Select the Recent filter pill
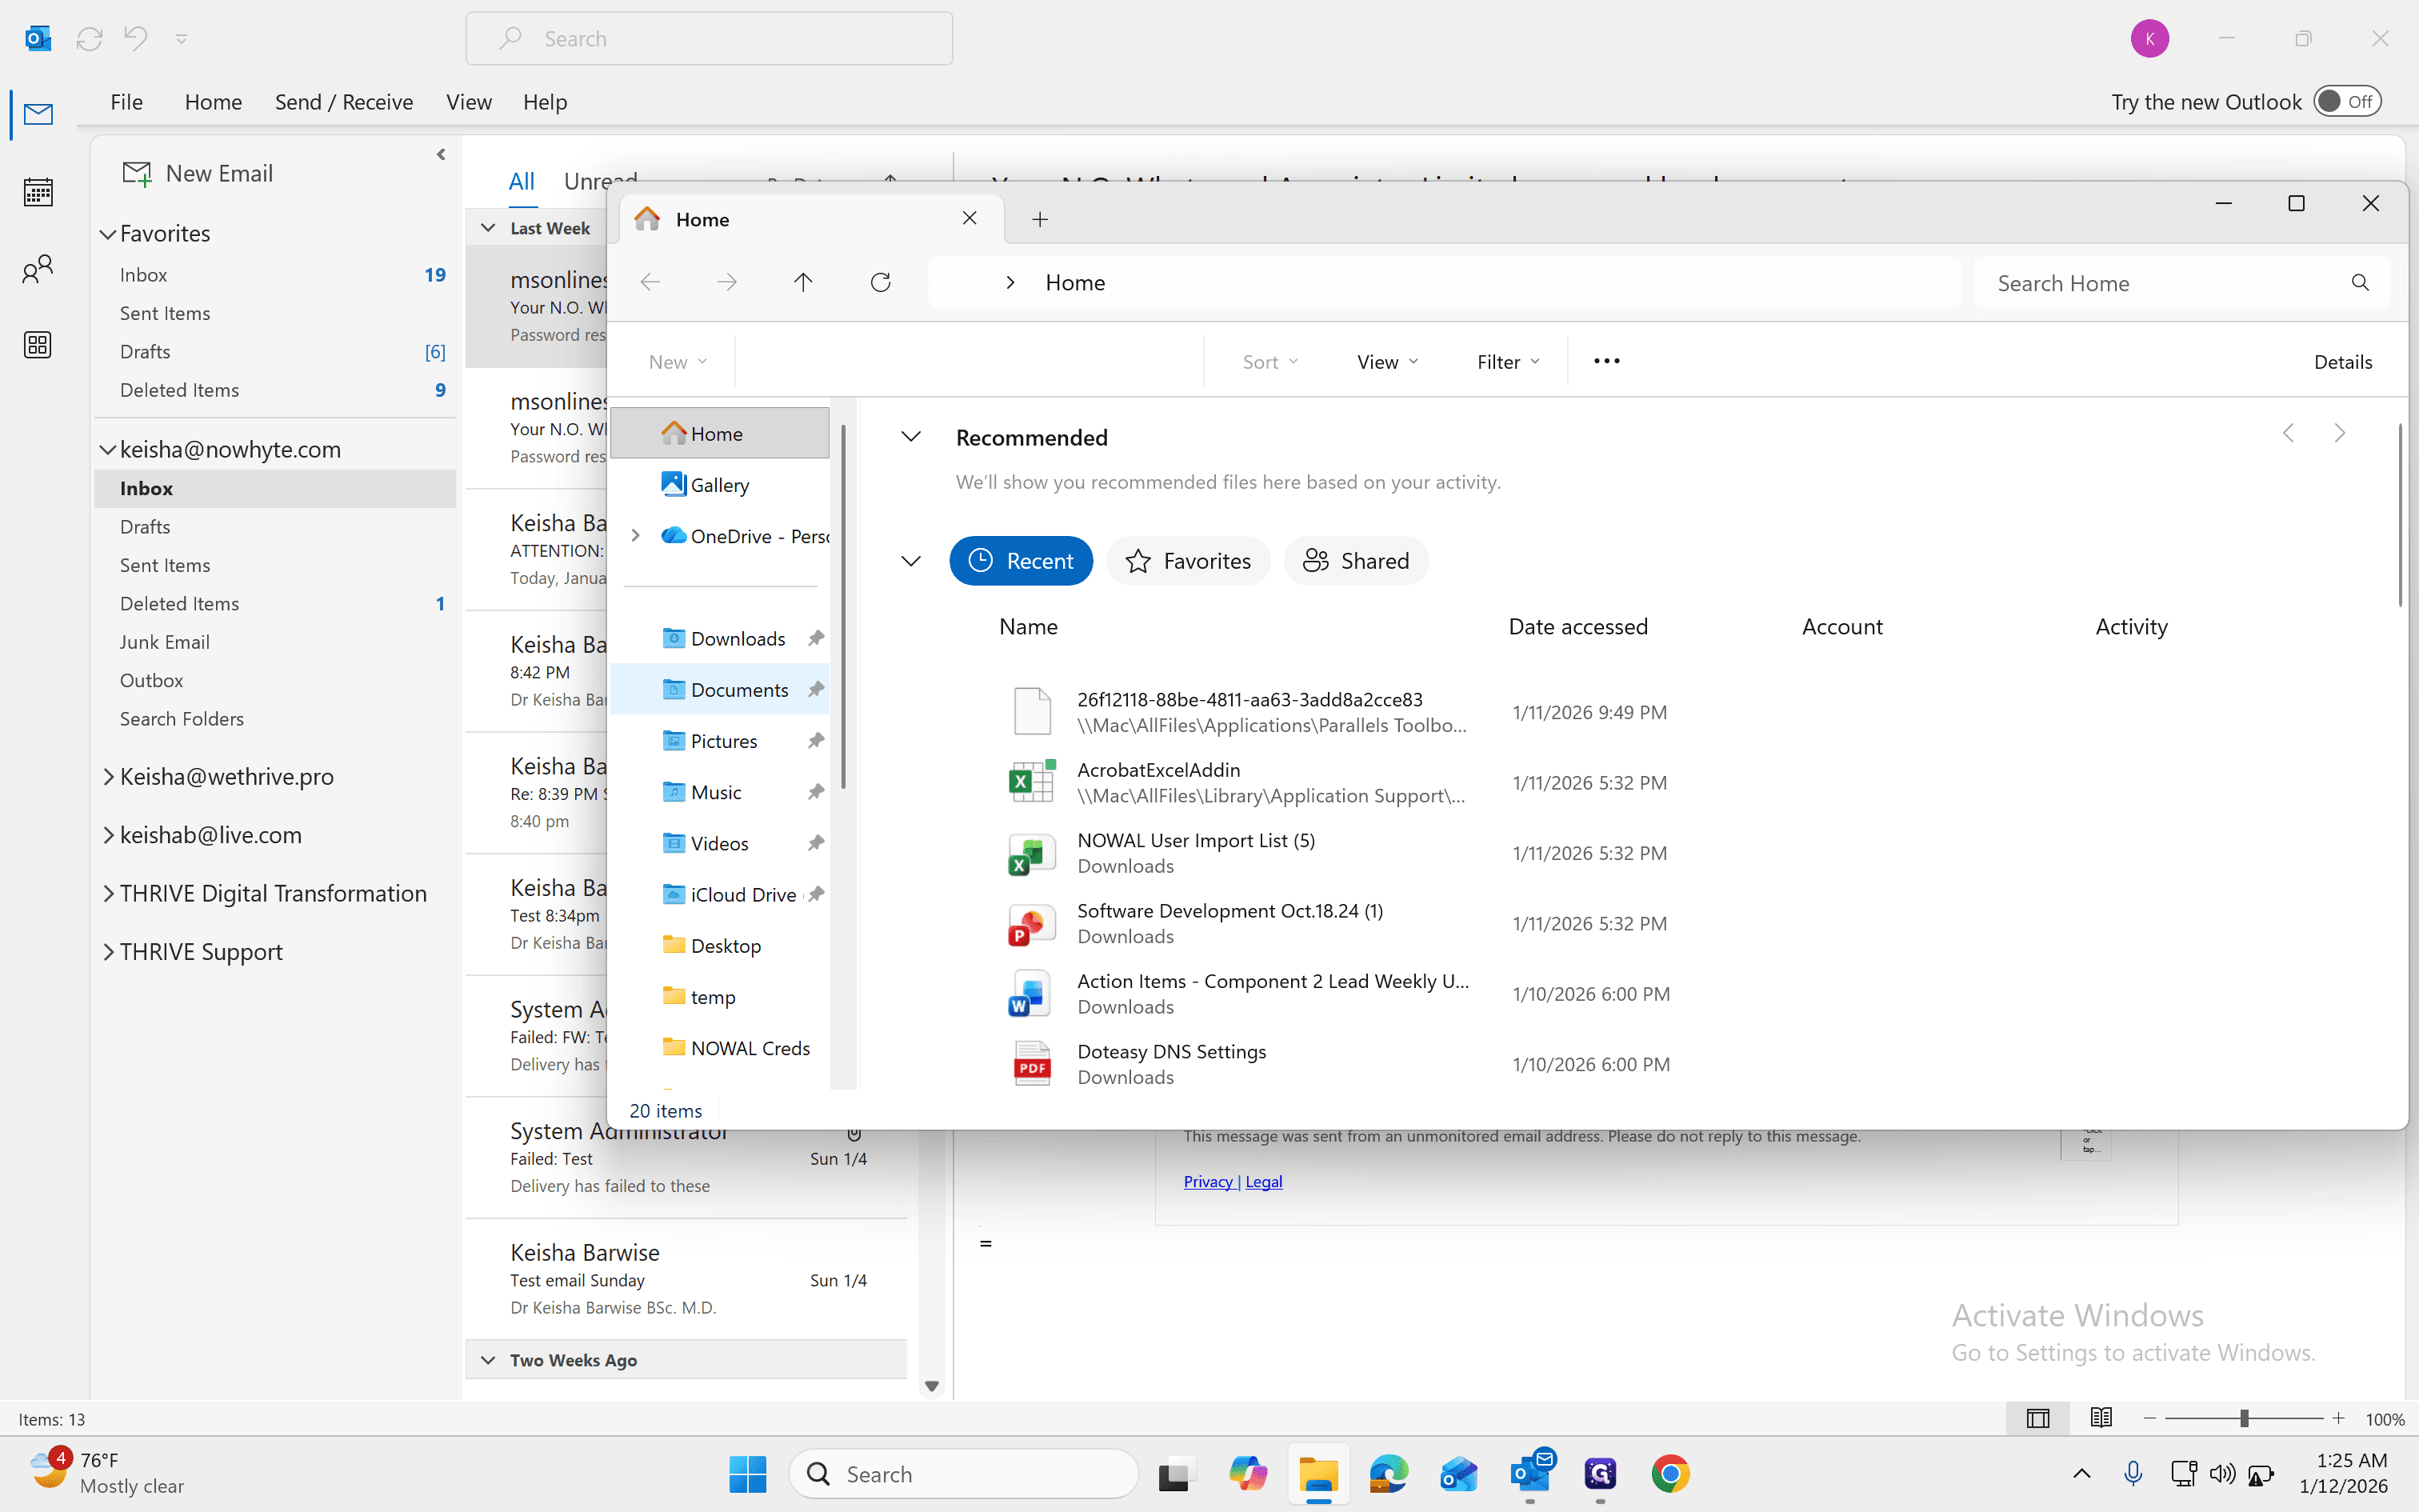The height and width of the screenshot is (1512, 2419). [1021, 561]
